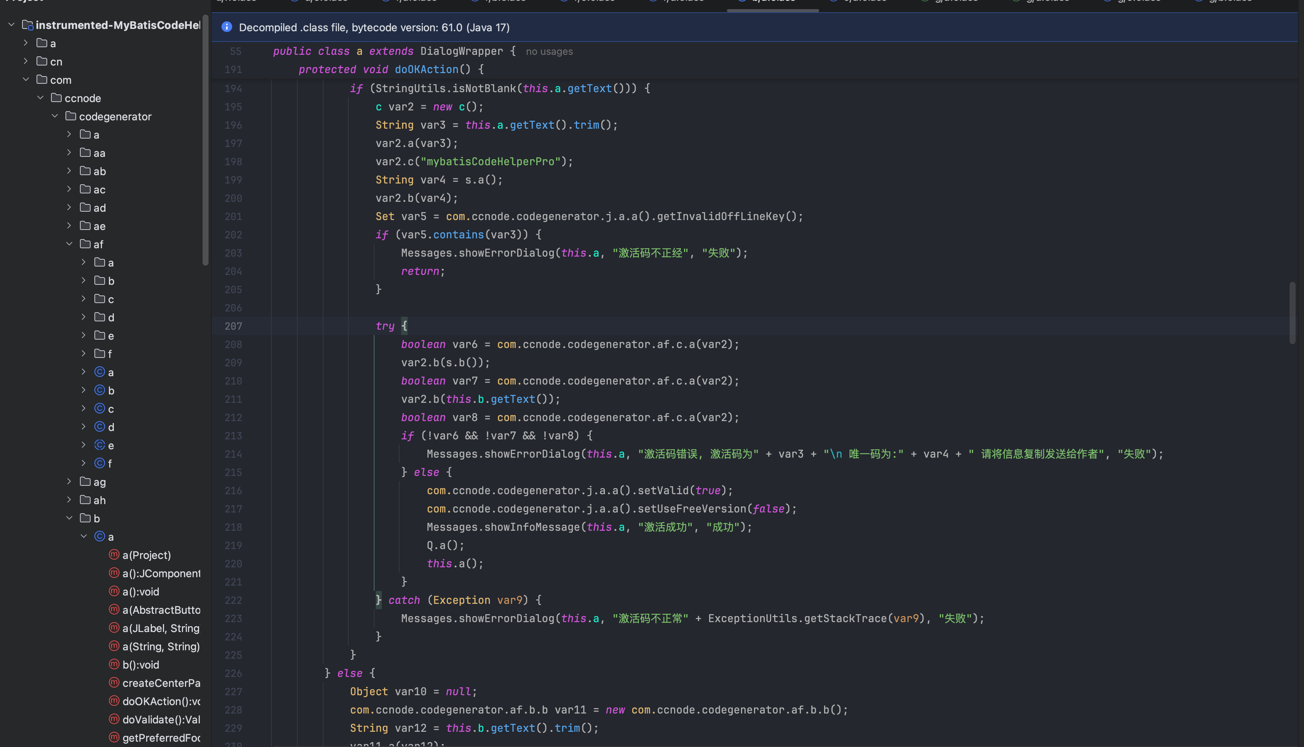Click the ag folder icon
This screenshot has height=747, width=1304.
tap(85, 481)
